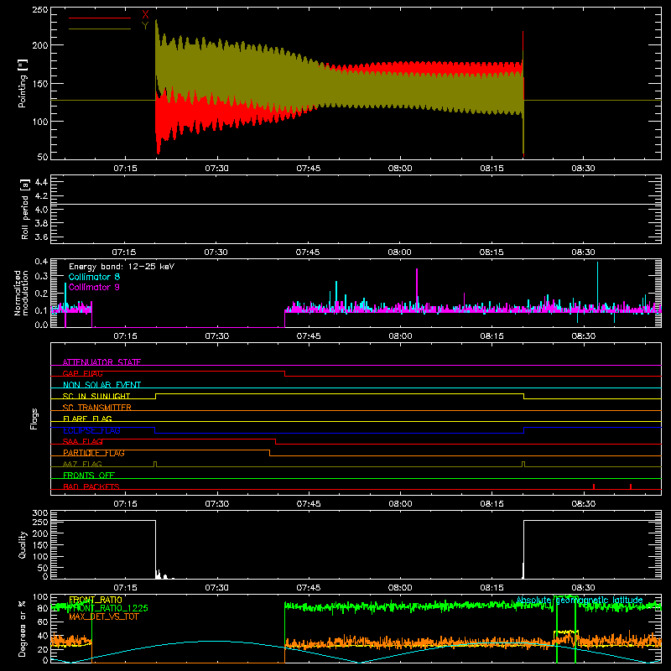
Task: Click the orange 'MAX_DET_VS_TOT' legend label
Action: pos(104,616)
